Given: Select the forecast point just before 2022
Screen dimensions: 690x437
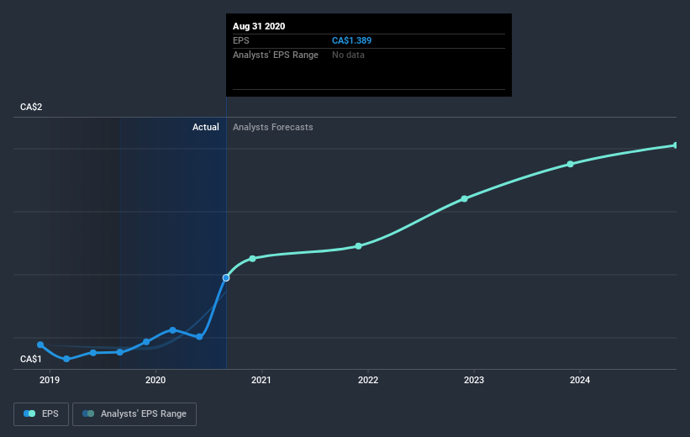Looking at the screenshot, I should (x=359, y=246).
